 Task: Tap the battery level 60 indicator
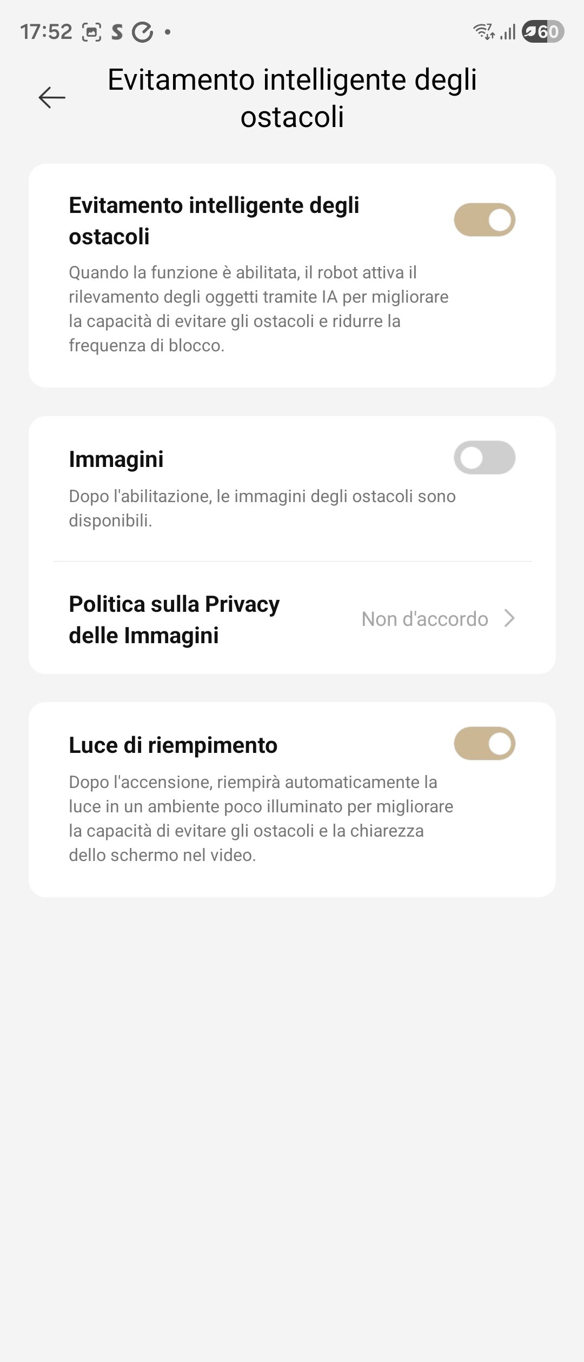pyautogui.click(x=543, y=32)
